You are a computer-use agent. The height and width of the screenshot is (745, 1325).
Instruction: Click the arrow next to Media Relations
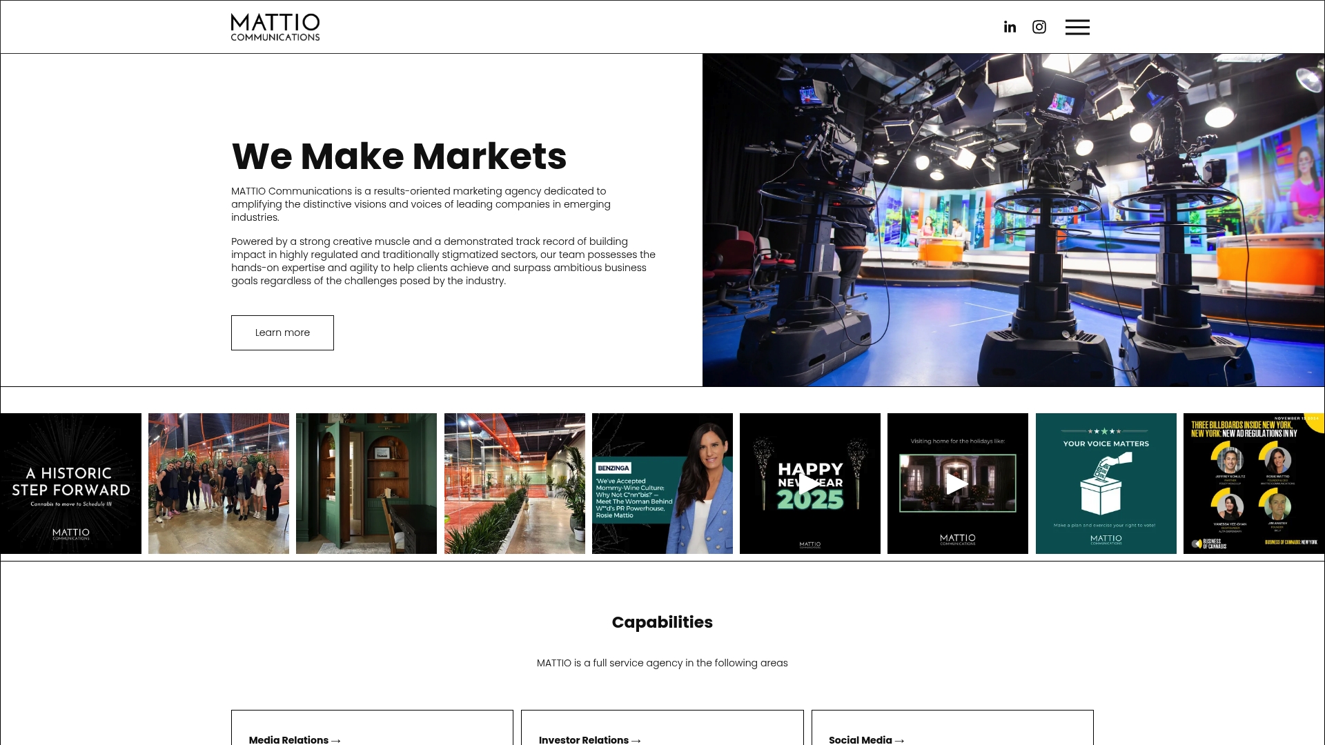click(336, 739)
